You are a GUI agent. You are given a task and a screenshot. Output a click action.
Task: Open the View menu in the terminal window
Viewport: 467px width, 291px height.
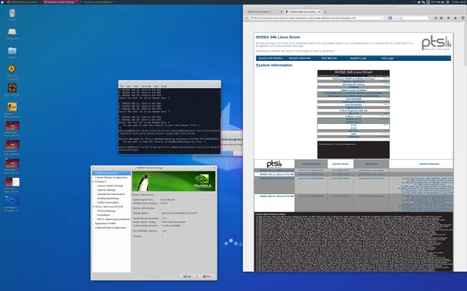click(136, 86)
